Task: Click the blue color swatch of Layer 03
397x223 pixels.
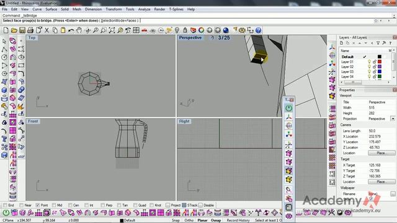Action: [x=380, y=72]
